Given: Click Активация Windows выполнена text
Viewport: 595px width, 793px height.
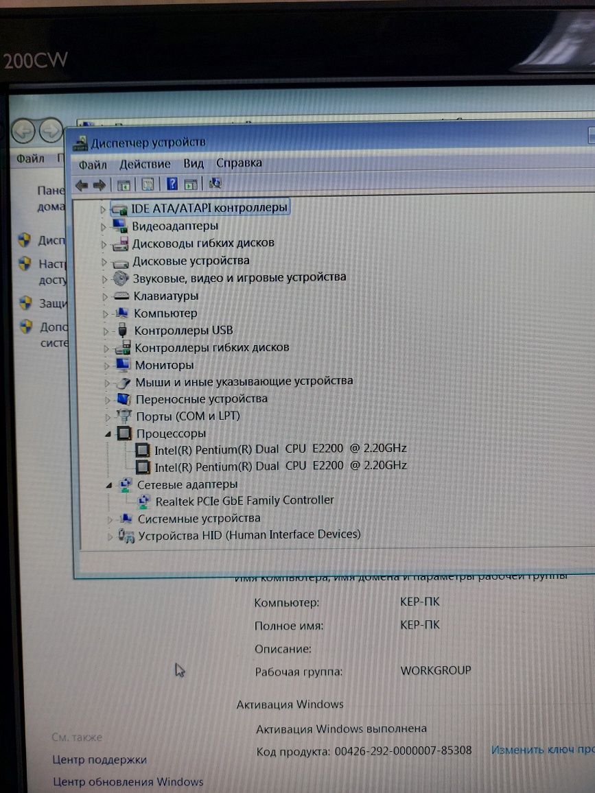Looking at the screenshot, I should (x=341, y=729).
